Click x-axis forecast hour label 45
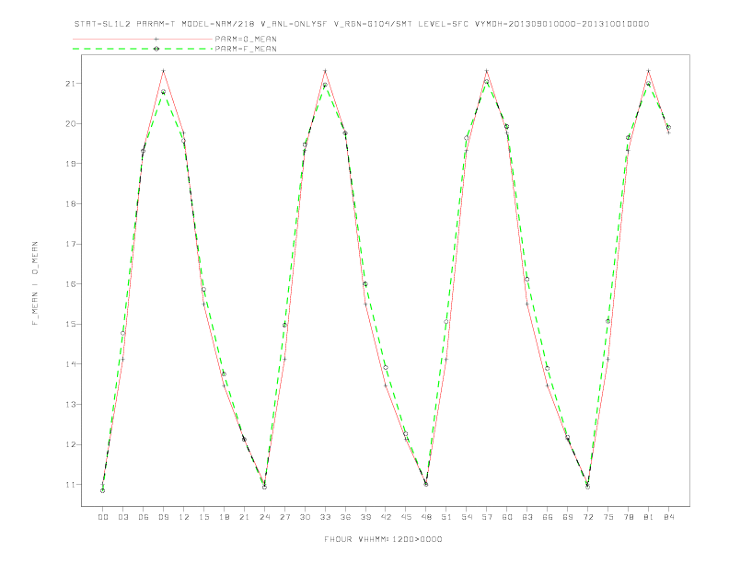The height and width of the screenshot is (563, 729). [x=406, y=517]
